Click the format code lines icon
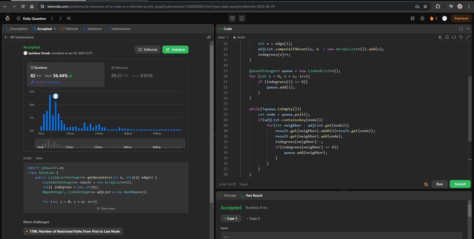This screenshot has width=474, height=239. pos(440,37)
